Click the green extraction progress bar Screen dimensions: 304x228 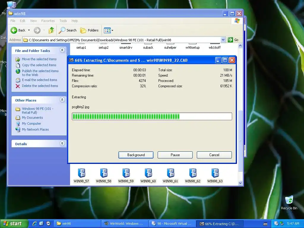point(152,116)
